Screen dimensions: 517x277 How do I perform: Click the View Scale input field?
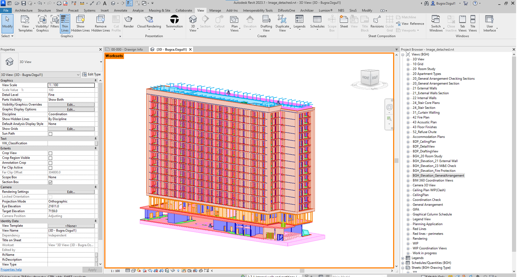coord(71,85)
